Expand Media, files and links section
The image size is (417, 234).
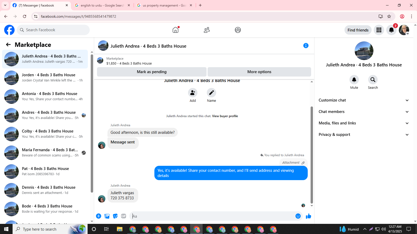[x=364, y=123]
